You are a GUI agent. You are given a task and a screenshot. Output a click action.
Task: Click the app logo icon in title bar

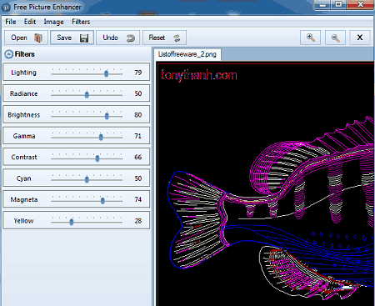(x=6, y=7)
